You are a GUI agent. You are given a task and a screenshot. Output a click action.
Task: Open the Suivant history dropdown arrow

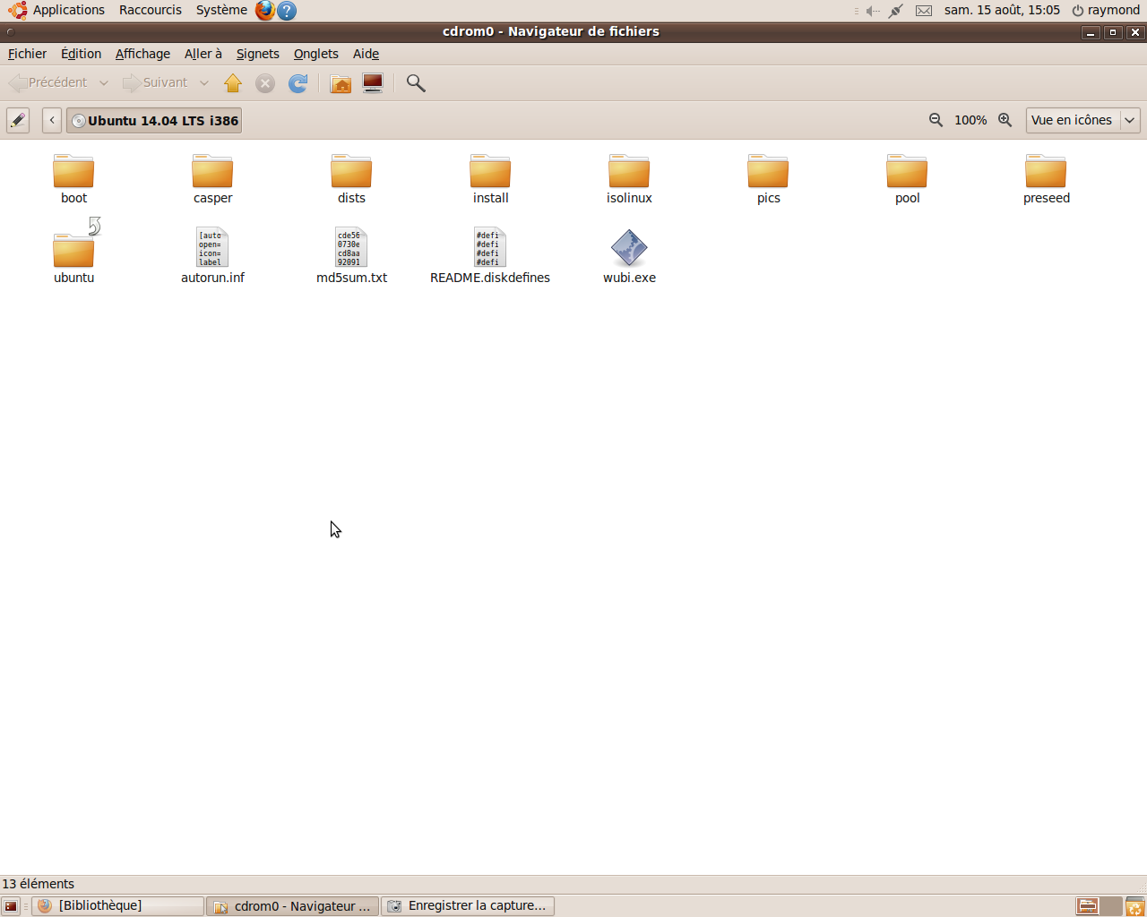tap(204, 83)
